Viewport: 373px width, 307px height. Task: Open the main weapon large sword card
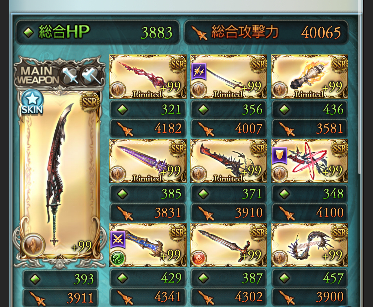click(60, 175)
